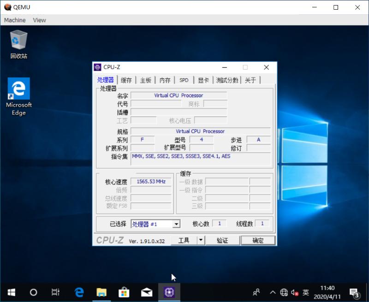The image size is (369, 302).
Task: Click the 验证 validation button
Action: 223,240
